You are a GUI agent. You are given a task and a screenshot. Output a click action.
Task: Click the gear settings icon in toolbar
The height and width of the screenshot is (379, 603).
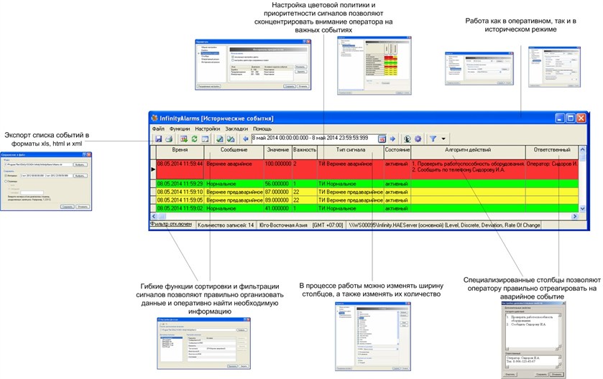pyautogui.click(x=418, y=138)
